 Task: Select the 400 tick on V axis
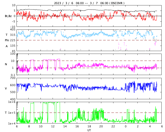coord(13,99)
